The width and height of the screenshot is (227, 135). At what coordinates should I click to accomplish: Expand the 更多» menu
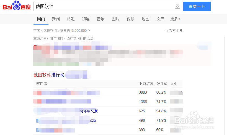coord(175,19)
